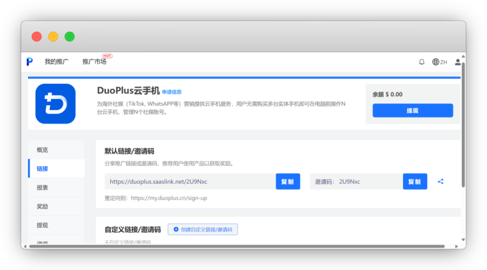Screen dimensions: 487x270
Task: Click the DuoPlus云手机 title
Action: pyautogui.click(x=128, y=91)
